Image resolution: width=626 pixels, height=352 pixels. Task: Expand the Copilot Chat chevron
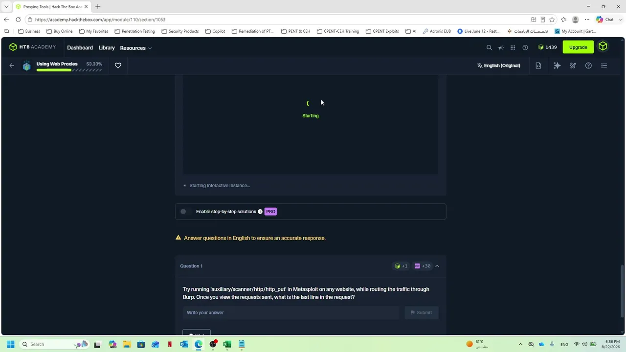click(620, 20)
